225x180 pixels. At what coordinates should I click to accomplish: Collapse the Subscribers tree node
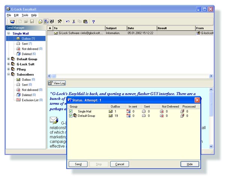[x=9, y=74]
